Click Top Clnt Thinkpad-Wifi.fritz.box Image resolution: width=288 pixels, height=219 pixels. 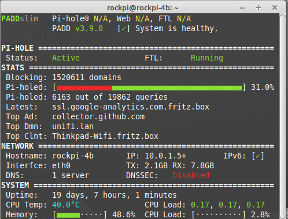point(105,136)
